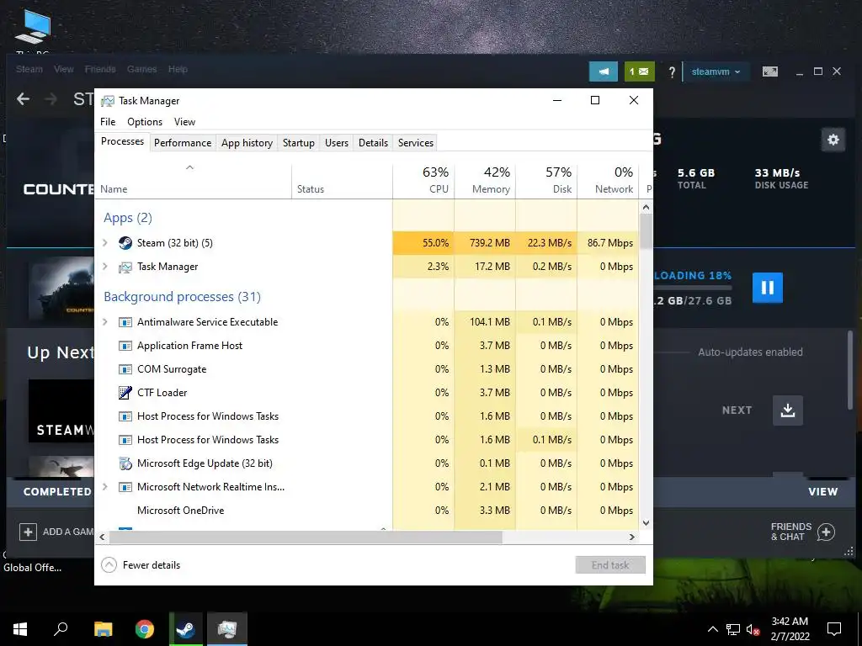Viewport: 862px width, 646px height.
Task: Open the steamvm account dropdown
Action: pos(716,72)
